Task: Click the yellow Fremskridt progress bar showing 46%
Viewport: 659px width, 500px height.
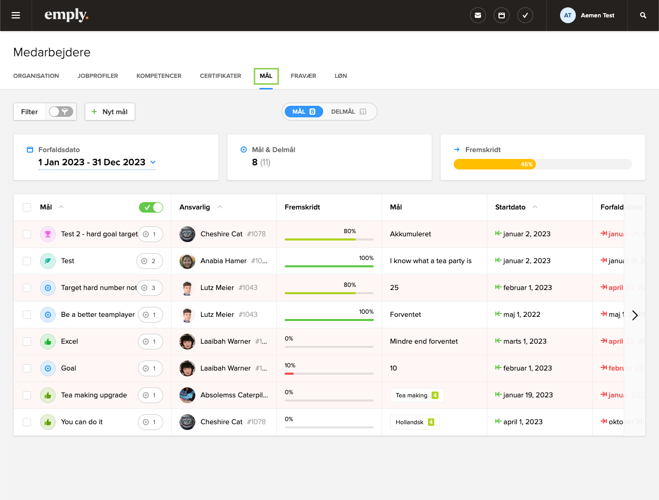Action: 495,164
